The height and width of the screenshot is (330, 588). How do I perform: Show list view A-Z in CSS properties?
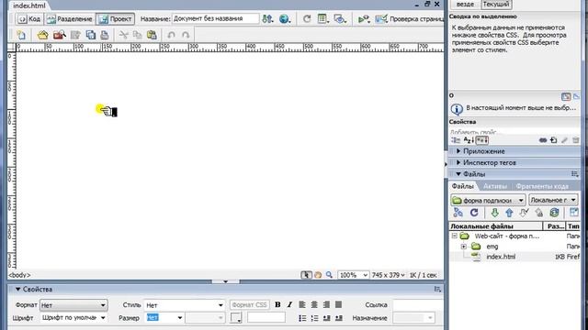click(x=469, y=140)
